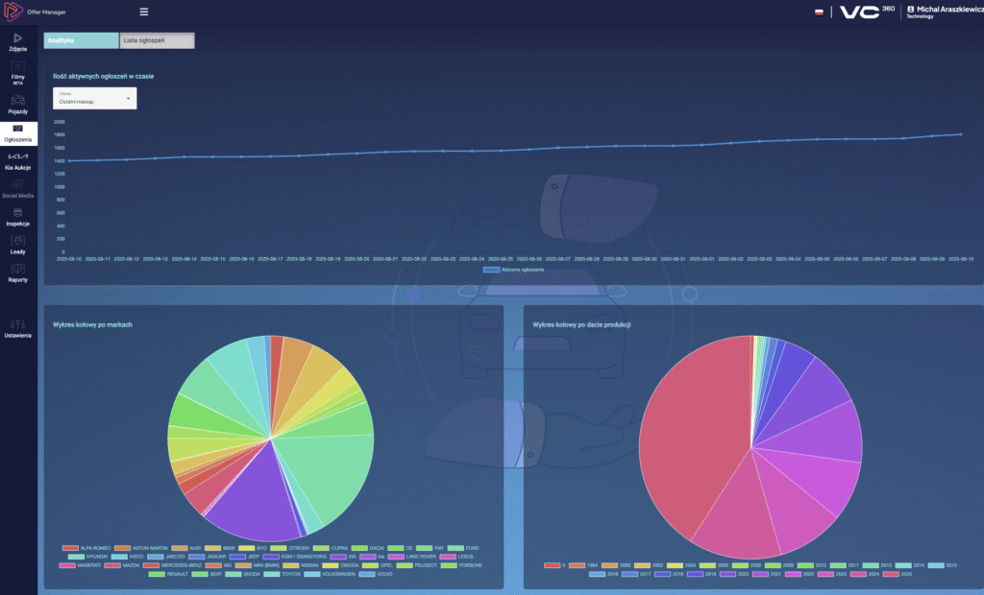Click the hamburger menu icon
This screenshot has width=984, height=595.
pyautogui.click(x=144, y=12)
